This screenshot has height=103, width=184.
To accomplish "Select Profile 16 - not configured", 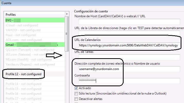I will [x=35, y=94].
